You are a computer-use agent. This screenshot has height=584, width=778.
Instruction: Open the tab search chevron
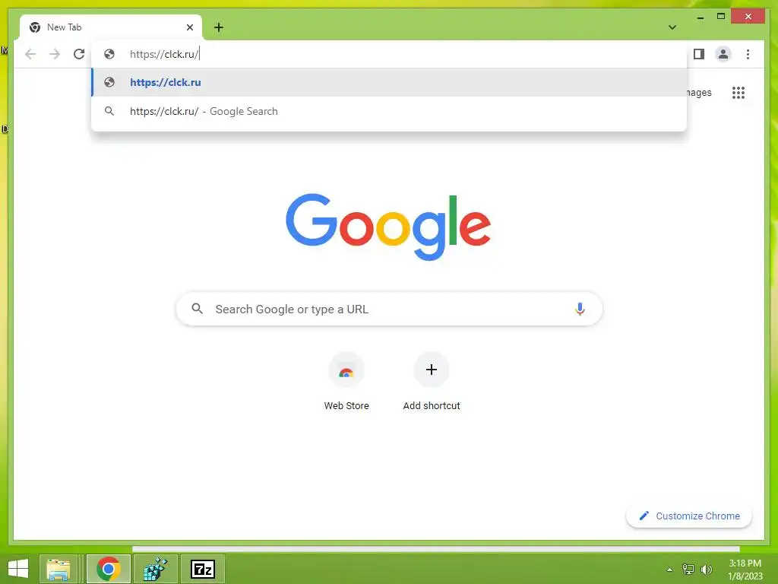click(x=672, y=27)
